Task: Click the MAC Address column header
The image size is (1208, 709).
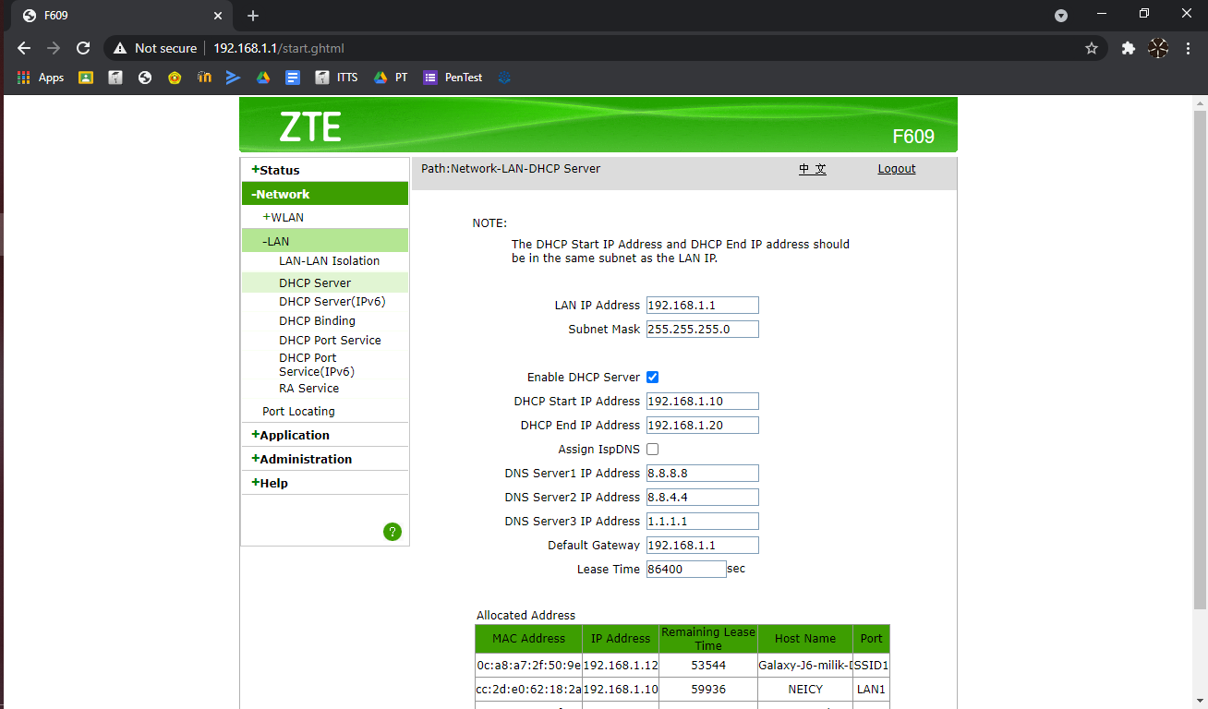Action: coord(528,639)
